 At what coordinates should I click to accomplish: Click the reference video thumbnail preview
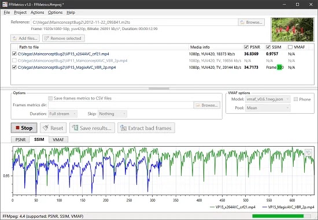(292, 29)
